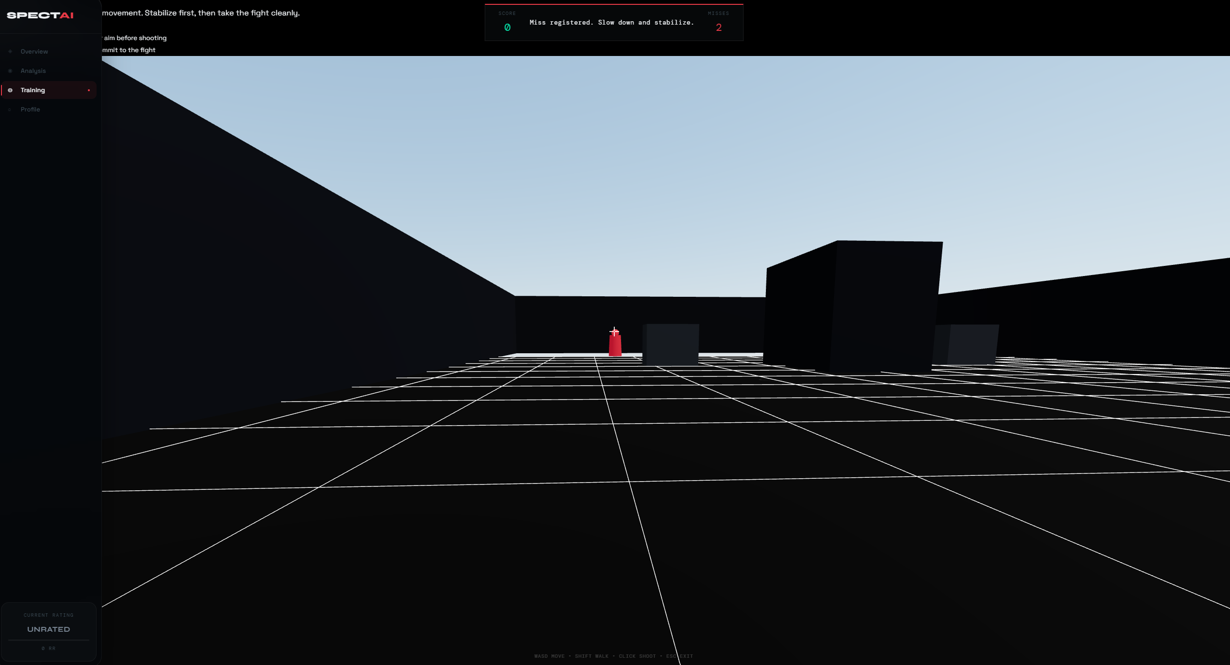Click the '0 RR' rating text
The height and width of the screenshot is (665, 1230).
click(49, 649)
